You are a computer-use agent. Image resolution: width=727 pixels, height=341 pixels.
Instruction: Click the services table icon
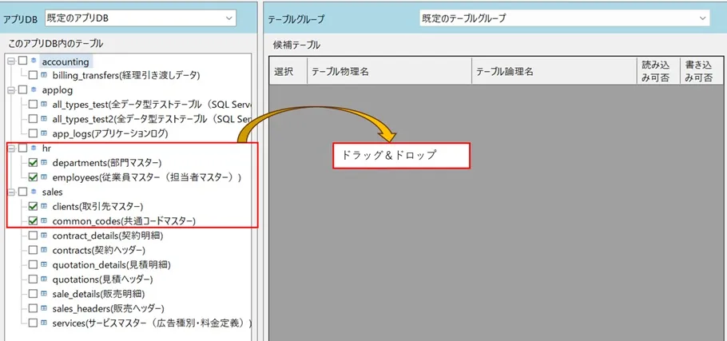tap(44, 323)
